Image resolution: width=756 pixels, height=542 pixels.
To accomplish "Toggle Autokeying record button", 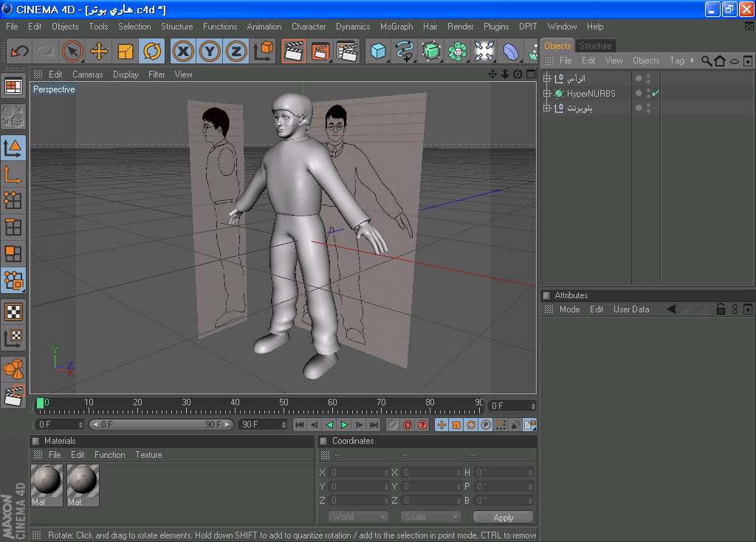I will pos(408,425).
